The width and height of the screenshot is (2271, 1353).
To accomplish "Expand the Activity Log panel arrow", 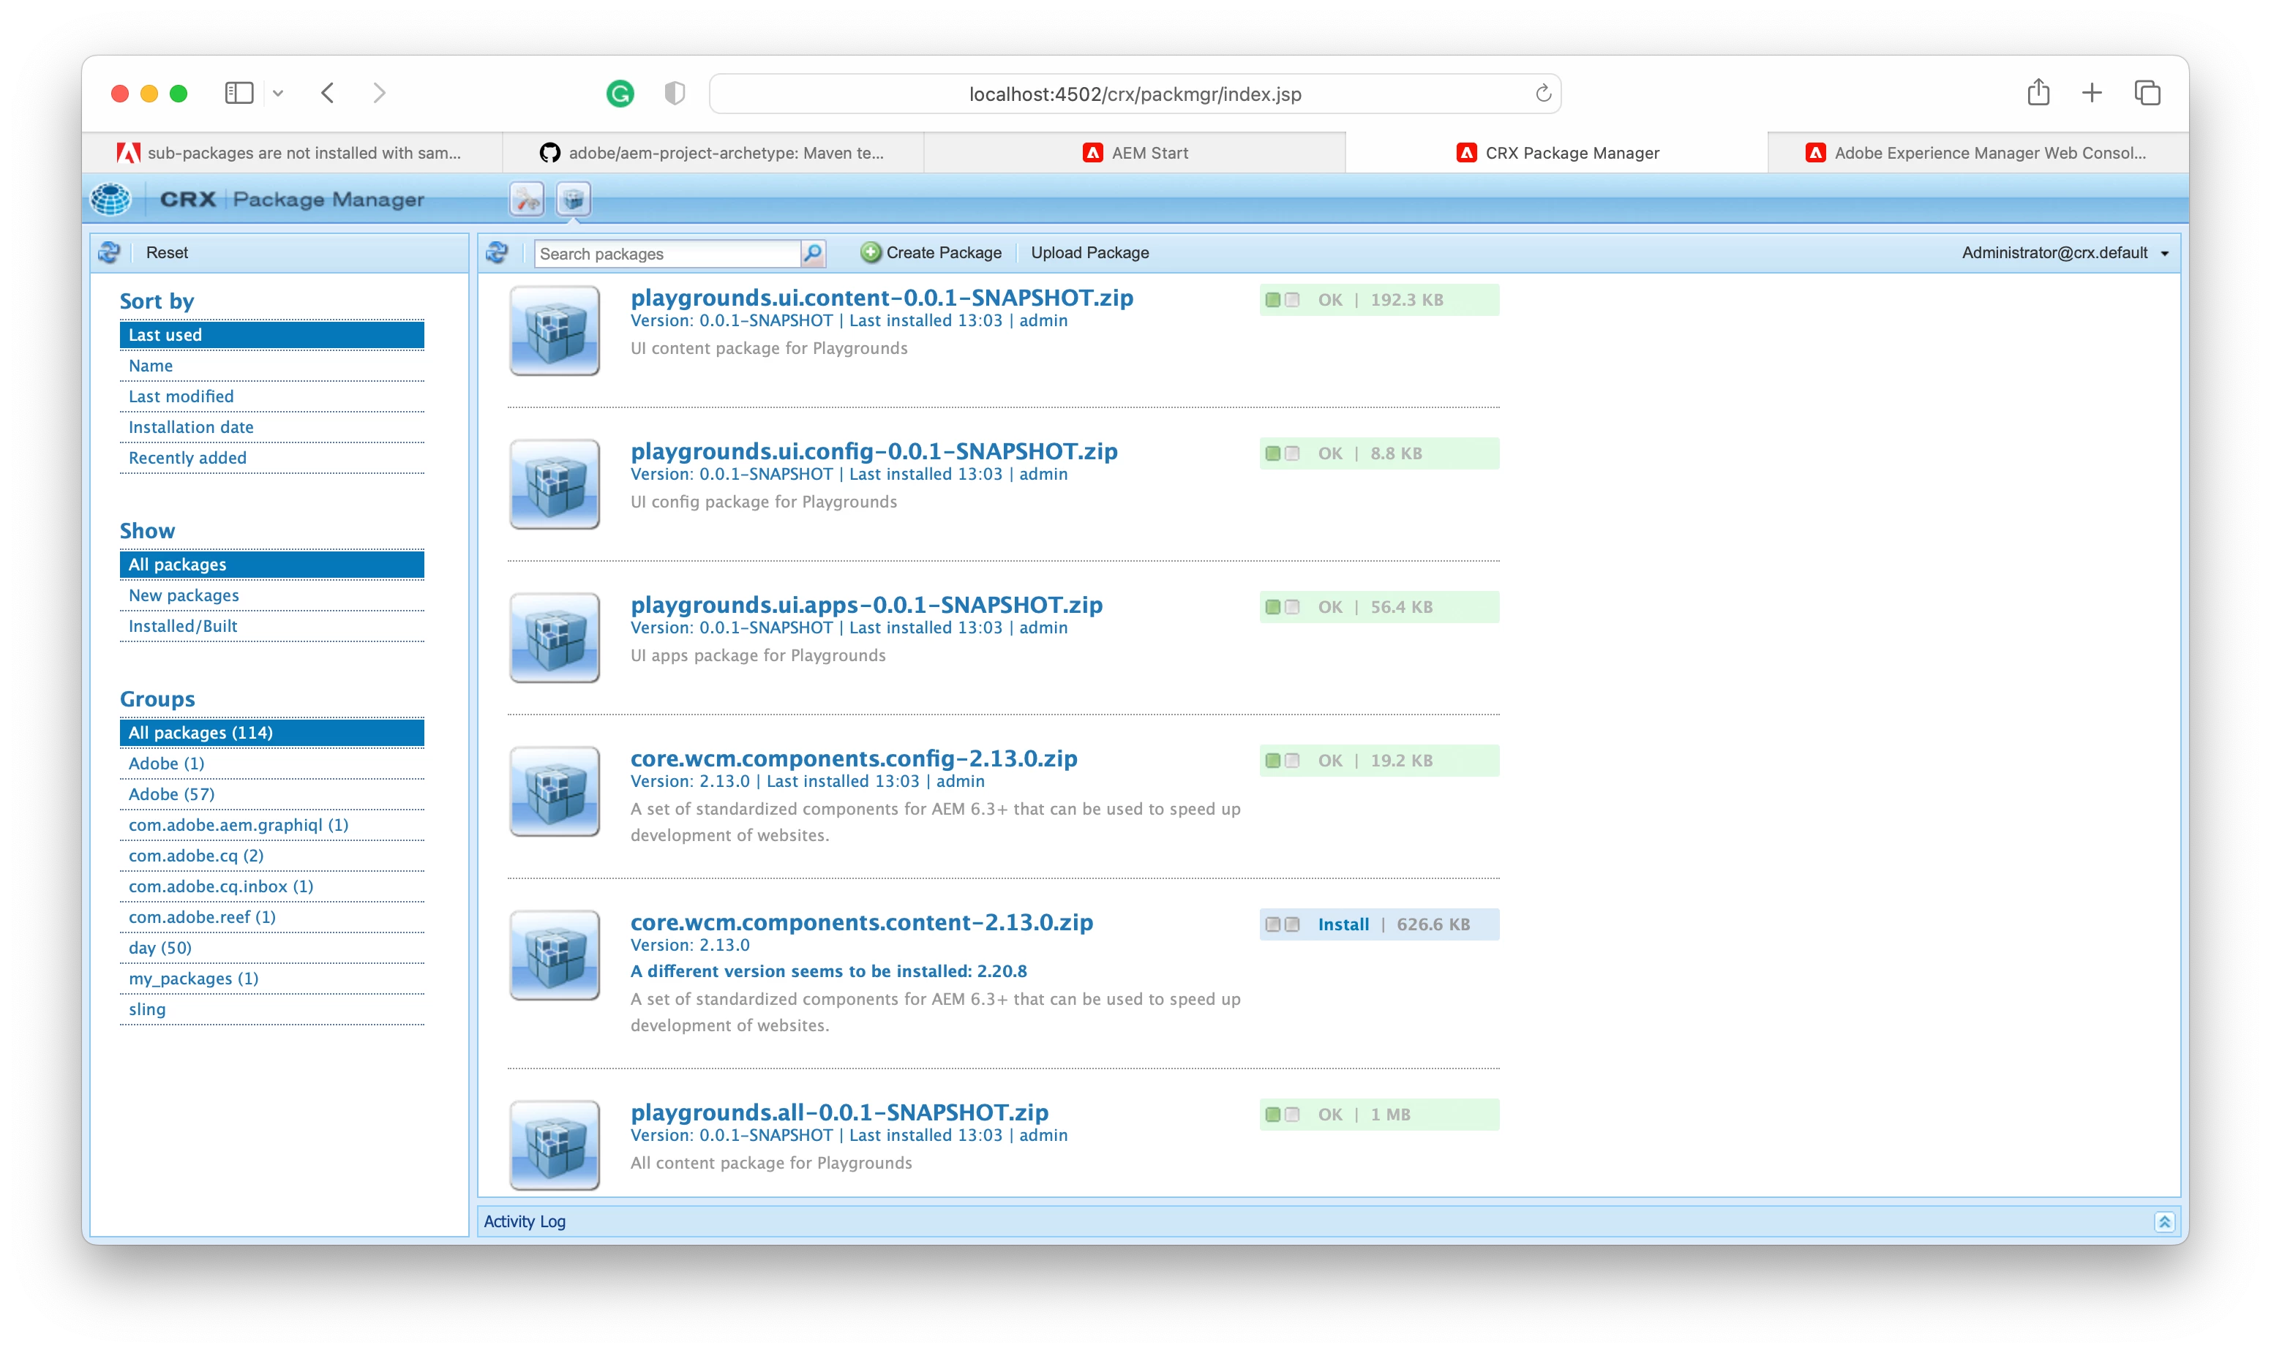I will pyautogui.click(x=2164, y=1221).
